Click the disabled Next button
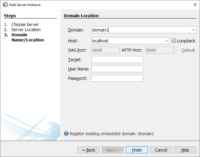 coord(113,150)
